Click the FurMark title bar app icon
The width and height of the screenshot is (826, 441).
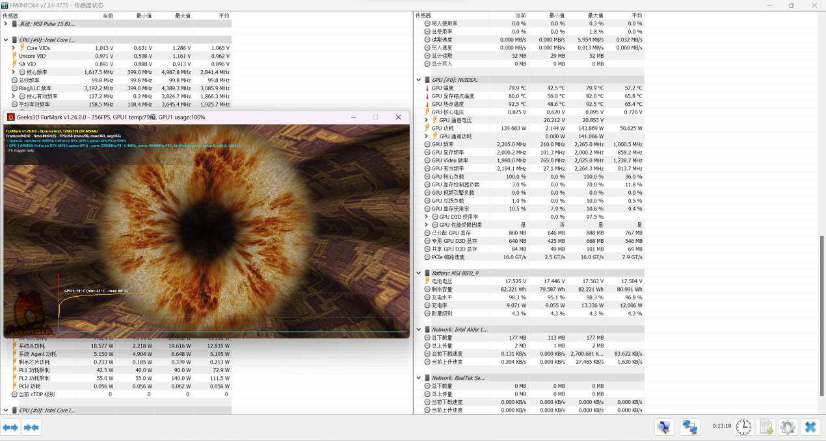[x=10, y=117]
